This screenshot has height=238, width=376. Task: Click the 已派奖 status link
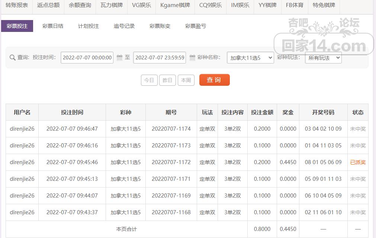pyautogui.click(x=358, y=162)
